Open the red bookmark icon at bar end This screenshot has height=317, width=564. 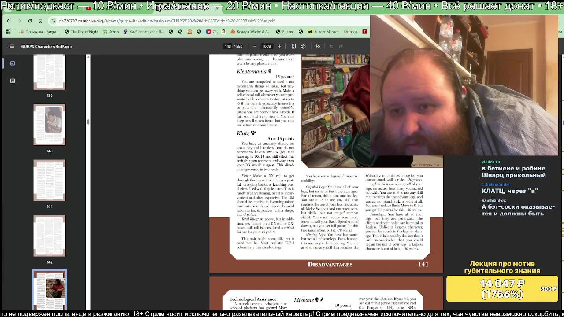[x=364, y=32]
